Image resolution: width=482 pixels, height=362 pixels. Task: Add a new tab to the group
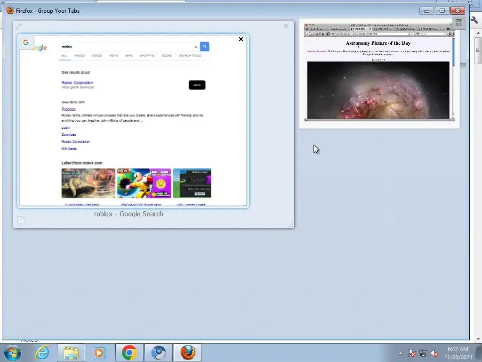(x=21, y=220)
